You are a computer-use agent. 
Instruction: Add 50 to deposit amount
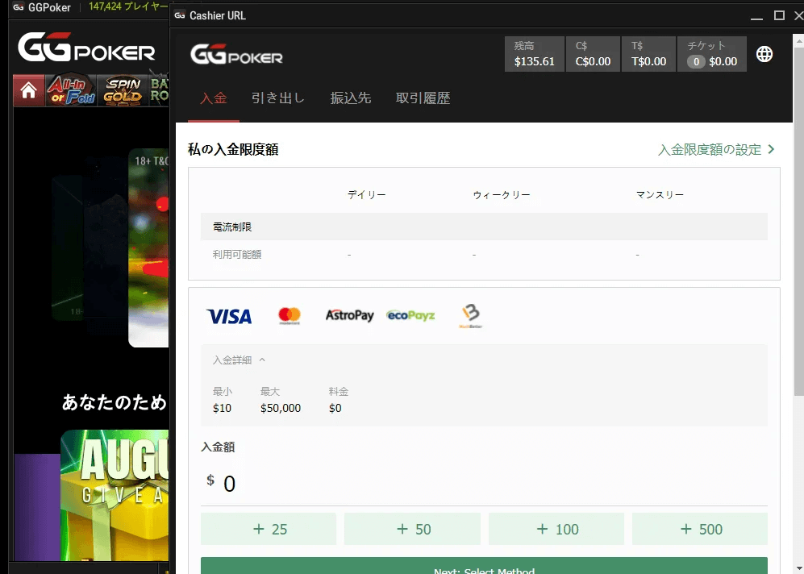(412, 529)
